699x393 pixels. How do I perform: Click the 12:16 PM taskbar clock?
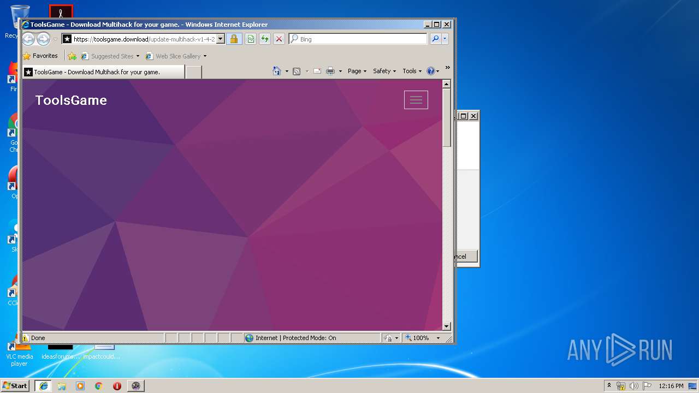[671, 386]
